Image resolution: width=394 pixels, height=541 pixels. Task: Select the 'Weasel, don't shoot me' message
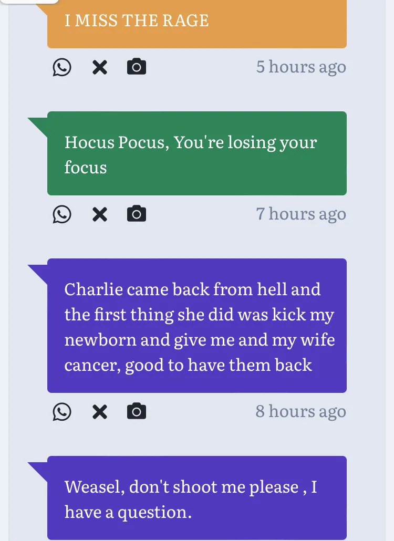[x=196, y=498]
